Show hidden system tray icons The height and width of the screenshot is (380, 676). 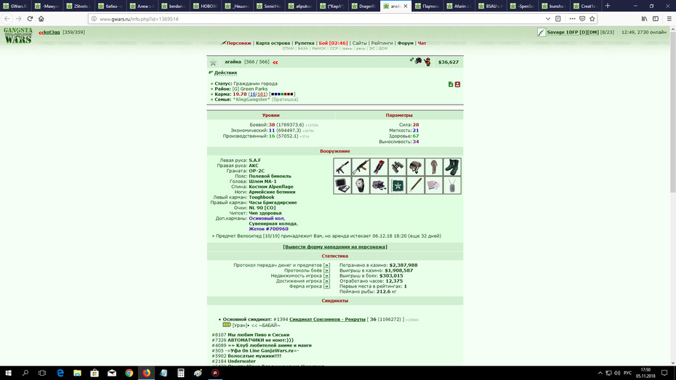[x=600, y=373]
